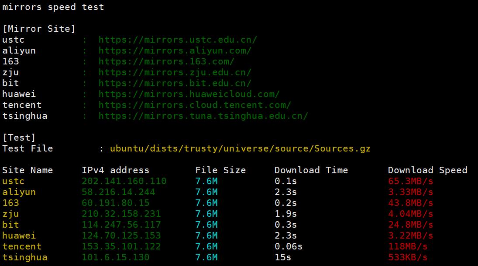Click the ustc mirror URL

(178, 40)
